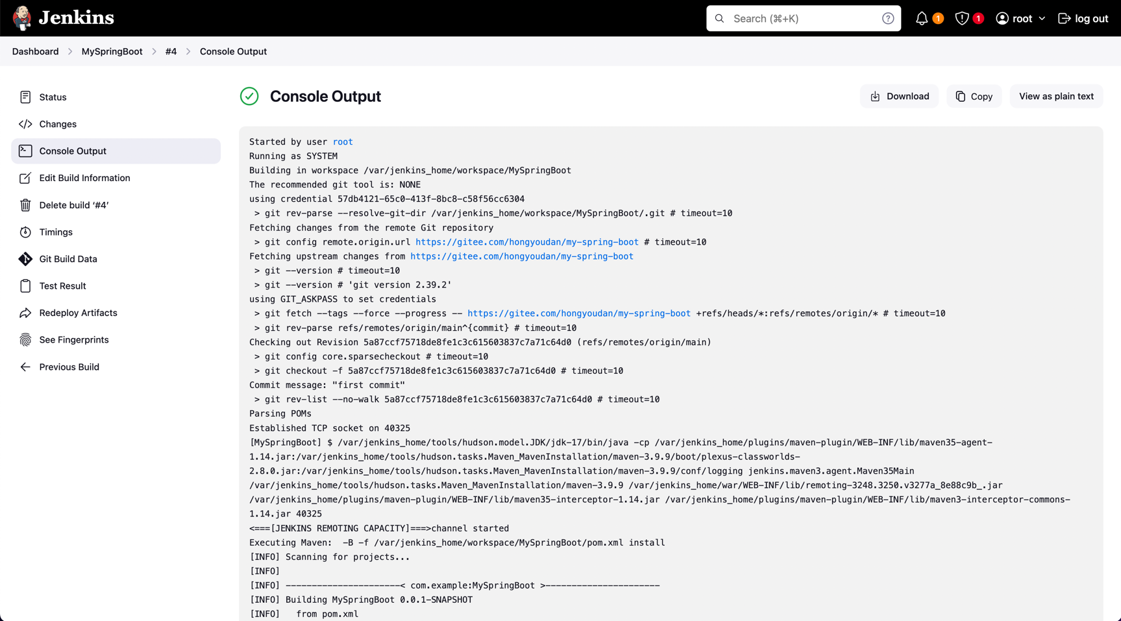Image resolution: width=1121 pixels, height=621 pixels.
Task: Focus the Jenkins search field
Action: click(802, 19)
